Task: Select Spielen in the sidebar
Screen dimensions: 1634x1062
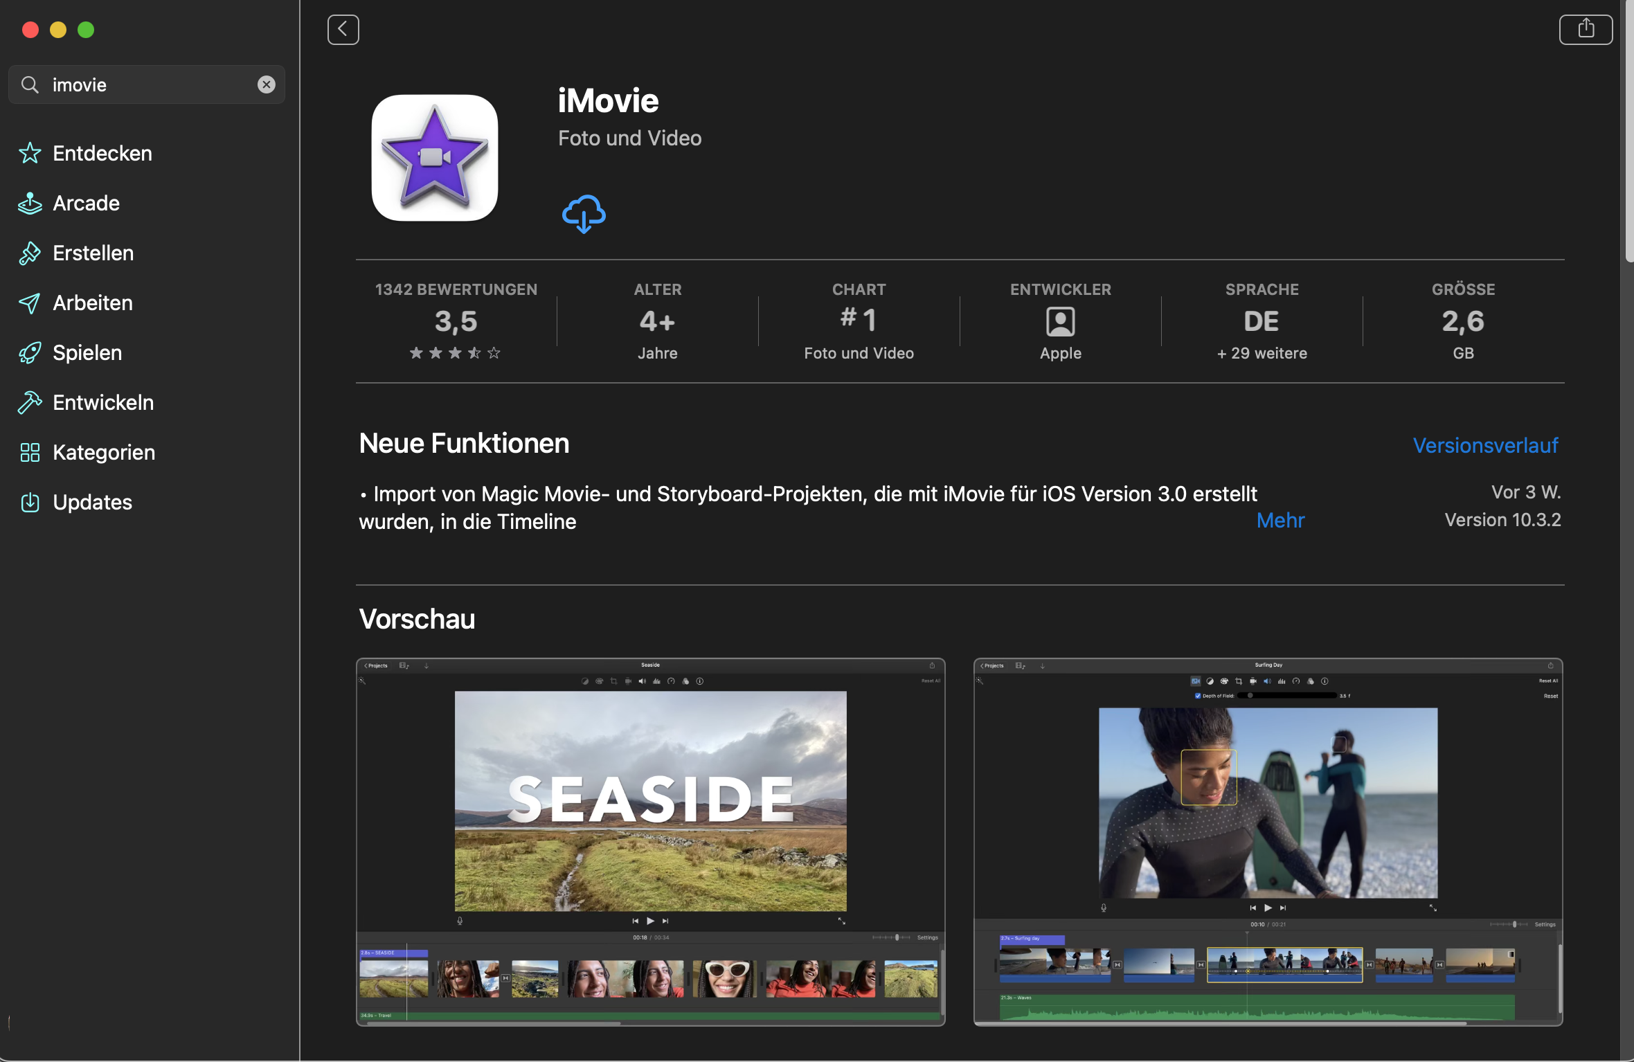Action: [x=87, y=352]
